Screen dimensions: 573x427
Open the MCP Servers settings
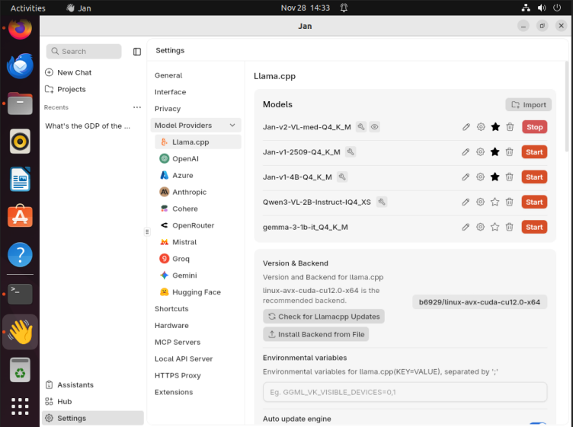(x=178, y=342)
